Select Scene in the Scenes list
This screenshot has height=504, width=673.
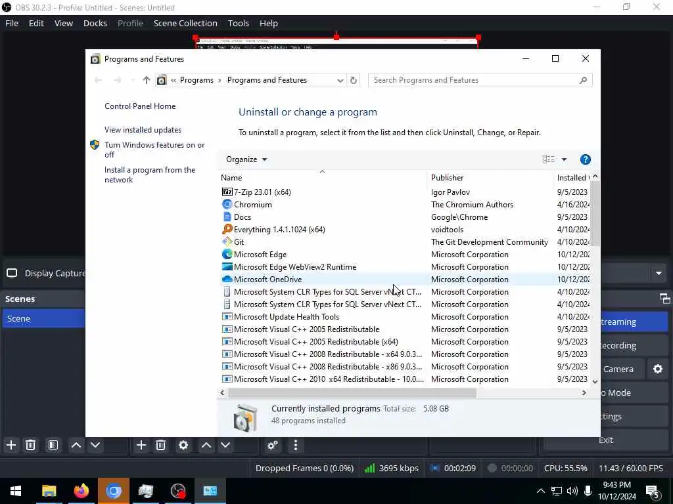(x=43, y=318)
